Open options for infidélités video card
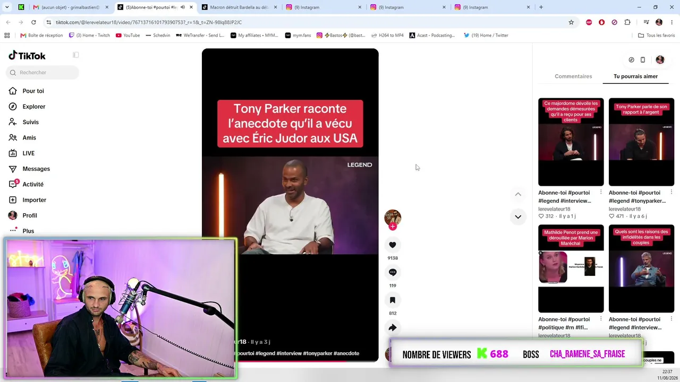 click(x=671, y=319)
